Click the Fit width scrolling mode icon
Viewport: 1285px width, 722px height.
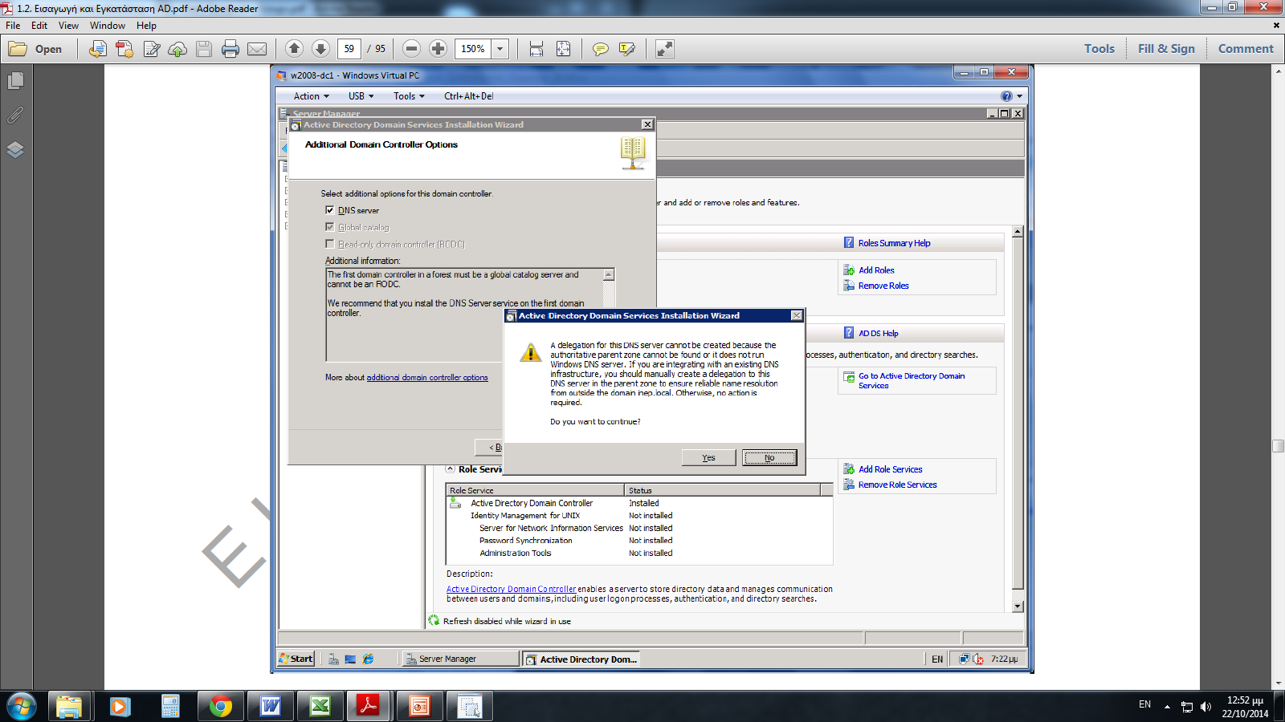tap(536, 49)
